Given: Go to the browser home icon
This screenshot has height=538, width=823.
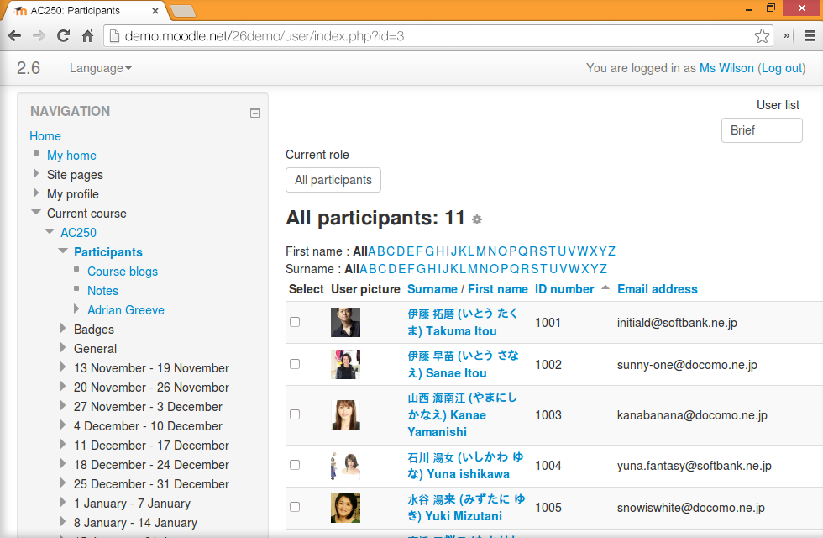Looking at the screenshot, I should coord(87,36).
